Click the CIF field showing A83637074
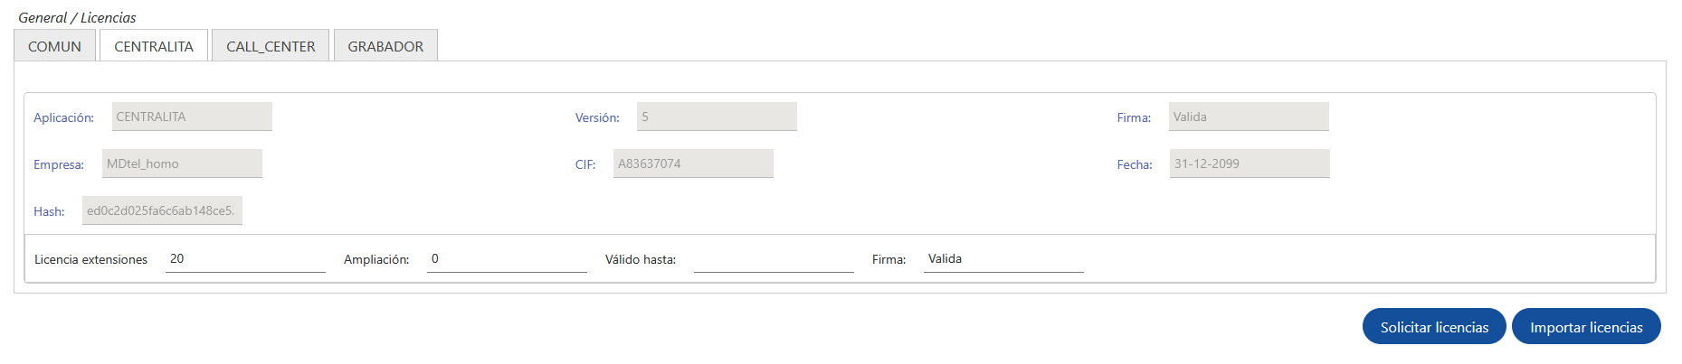Screen dimensions: 1682x364 [x=693, y=163]
